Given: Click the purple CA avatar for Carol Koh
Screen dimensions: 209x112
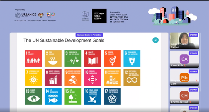Looking at the screenshot, I should click(184, 59).
